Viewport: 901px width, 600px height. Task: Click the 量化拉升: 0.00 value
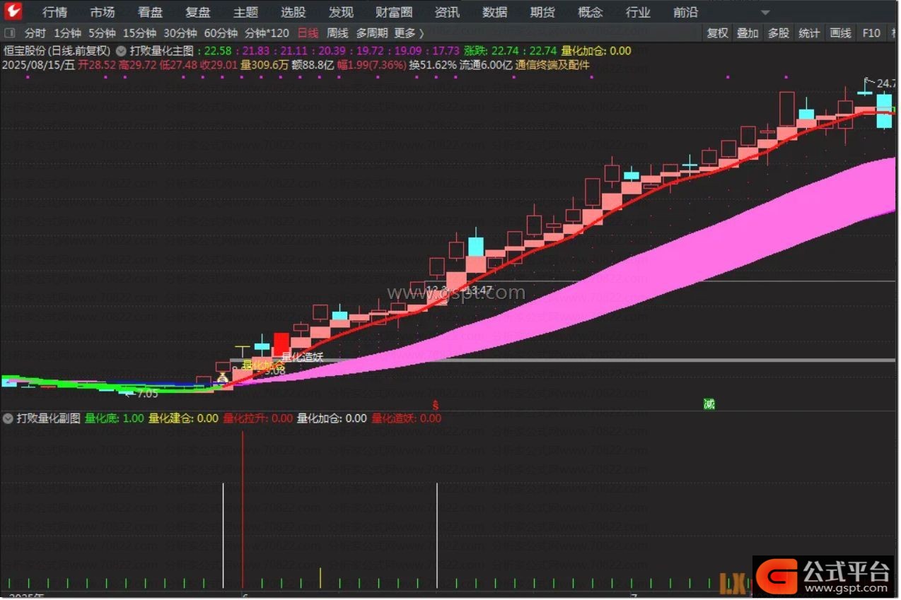click(258, 418)
